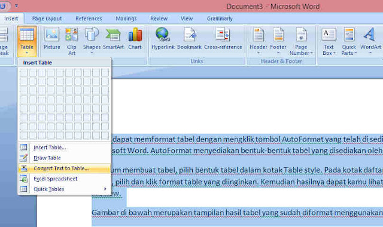Click the Page Break button
The width and height of the screenshot is (383, 227).
(x=4, y=41)
